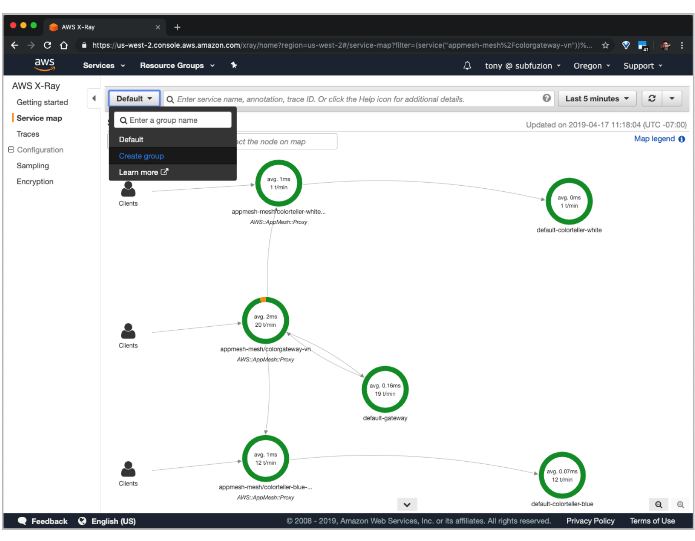Open the Encryption settings
The width and height of the screenshot is (695, 541).
pos(35,182)
